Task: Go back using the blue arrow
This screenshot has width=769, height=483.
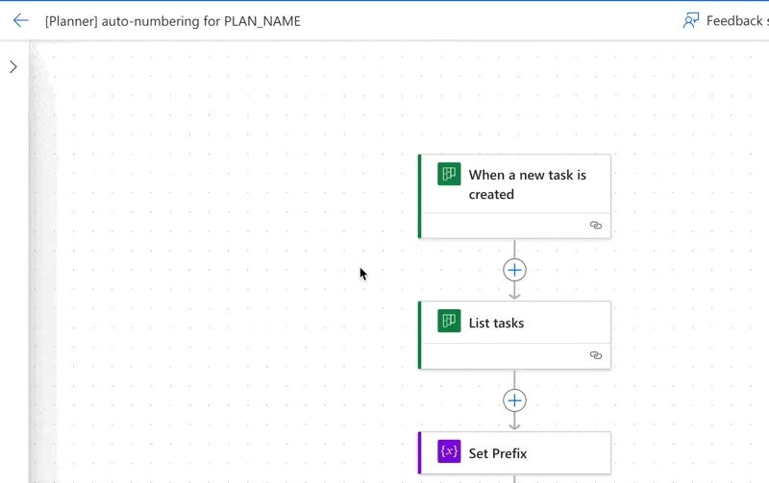Action: pyautogui.click(x=20, y=20)
